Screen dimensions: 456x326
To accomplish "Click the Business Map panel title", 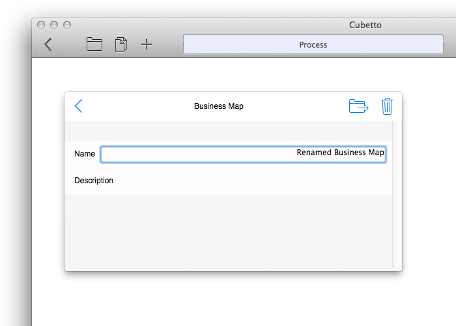I will (x=219, y=106).
